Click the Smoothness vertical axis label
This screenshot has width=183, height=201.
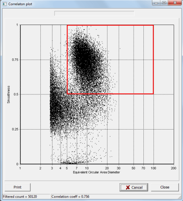pyautogui.click(x=8, y=94)
